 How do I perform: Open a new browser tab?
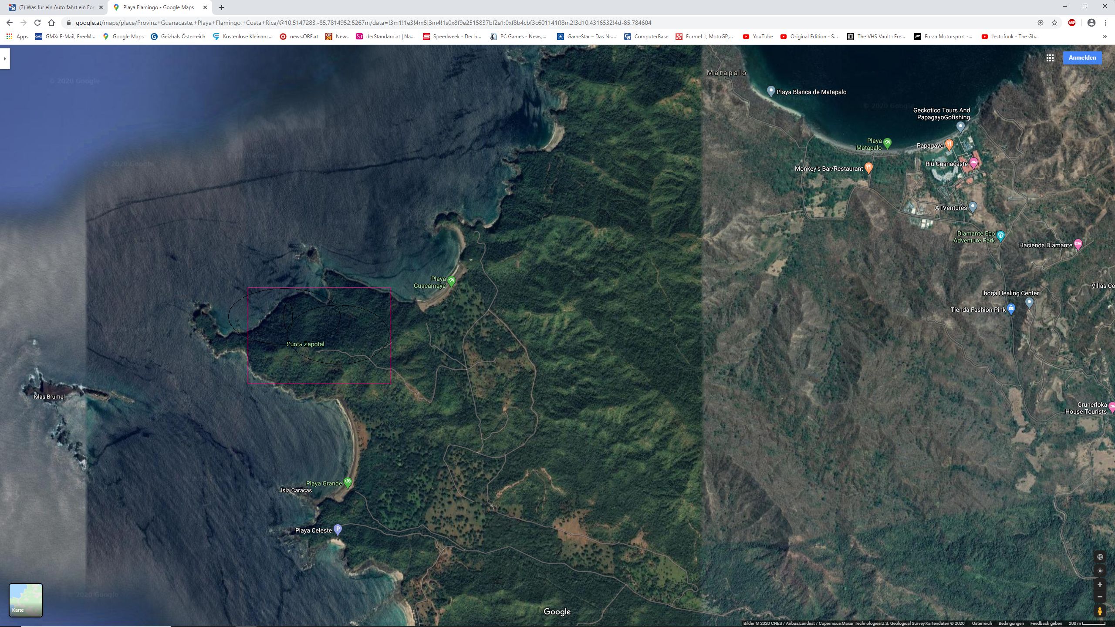tap(222, 7)
